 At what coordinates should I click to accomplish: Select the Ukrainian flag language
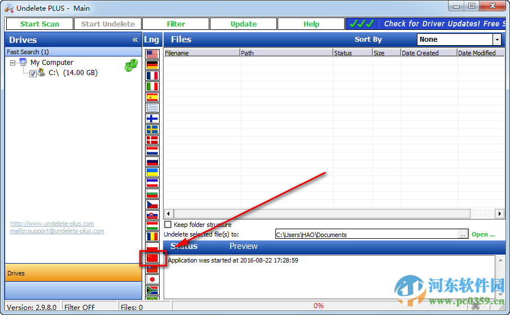click(x=152, y=172)
